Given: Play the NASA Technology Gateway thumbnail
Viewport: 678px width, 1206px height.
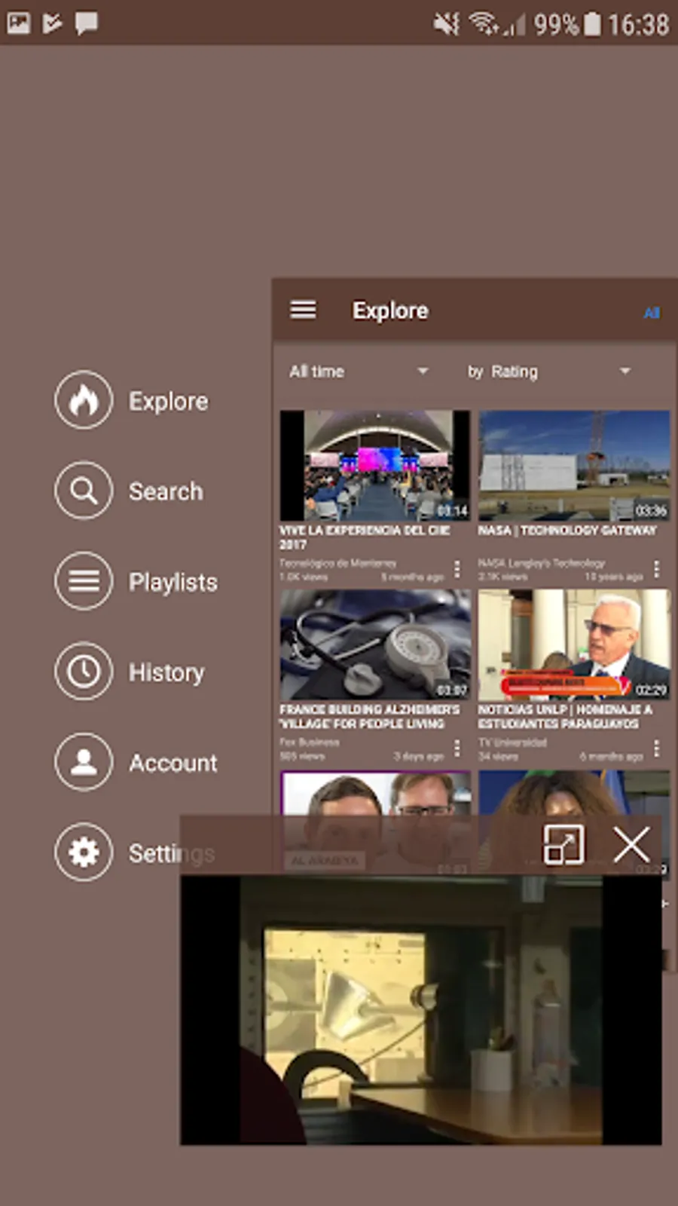Looking at the screenshot, I should [x=574, y=465].
